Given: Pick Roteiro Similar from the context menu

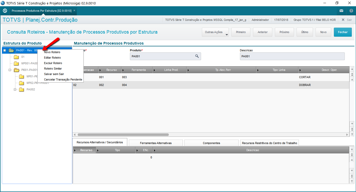Looking at the screenshot, I should pyautogui.click(x=53, y=69).
